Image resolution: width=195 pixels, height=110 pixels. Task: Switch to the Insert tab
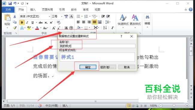tap(33, 10)
